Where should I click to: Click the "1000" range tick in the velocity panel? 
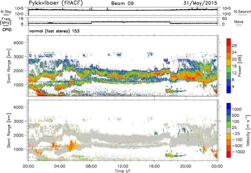point(19,149)
